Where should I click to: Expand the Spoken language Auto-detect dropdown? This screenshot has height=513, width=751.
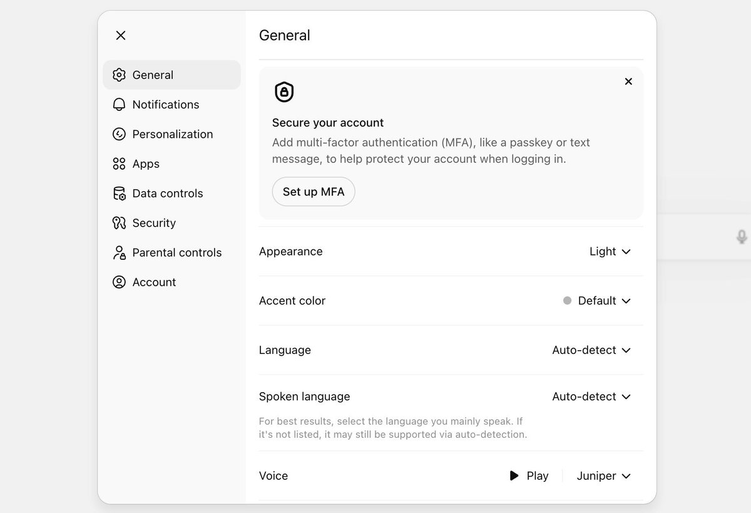591,396
